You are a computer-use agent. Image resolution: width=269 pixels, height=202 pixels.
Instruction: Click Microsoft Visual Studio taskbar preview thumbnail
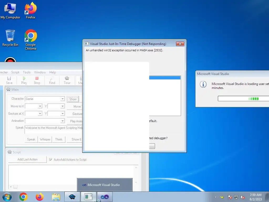coord(105,185)
